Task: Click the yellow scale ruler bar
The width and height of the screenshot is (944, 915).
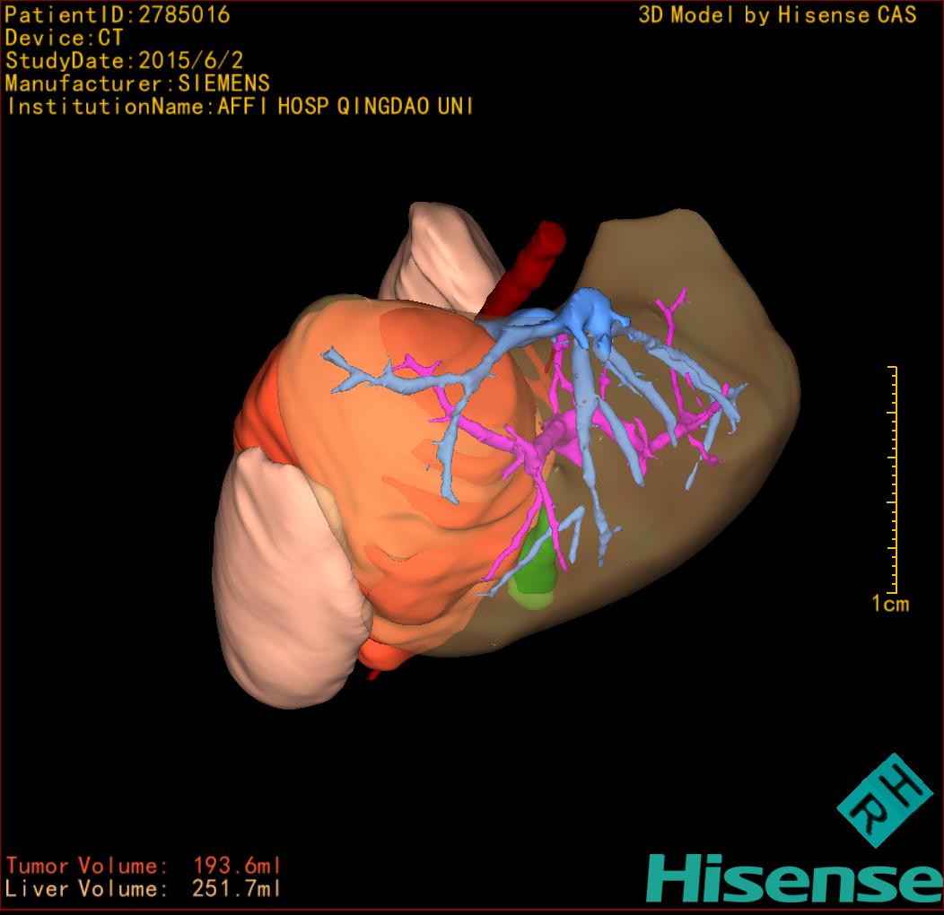Action: (894, 479)
